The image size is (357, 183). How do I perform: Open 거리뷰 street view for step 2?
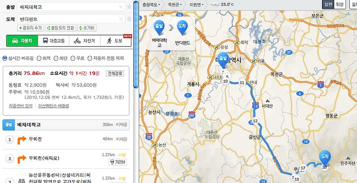pyautogui.click(x=118, y=162)
